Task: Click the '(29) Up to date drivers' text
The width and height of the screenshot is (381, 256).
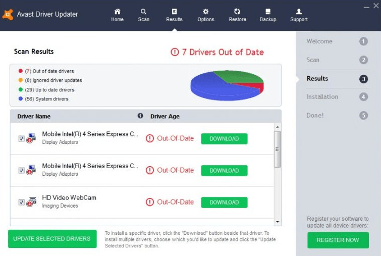Action: click(49, 90)
